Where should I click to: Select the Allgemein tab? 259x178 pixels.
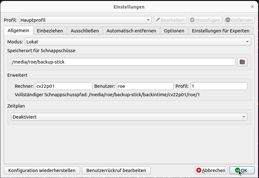click(x=18, y=31)
